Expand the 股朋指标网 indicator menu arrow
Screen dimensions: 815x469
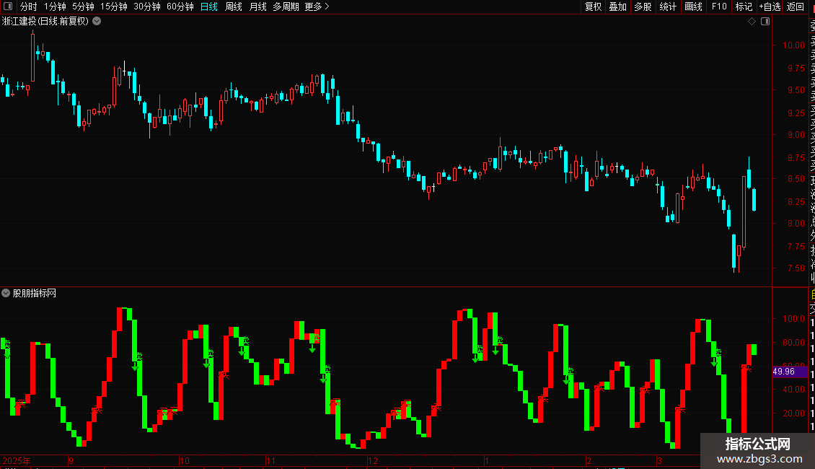point(6,293)
